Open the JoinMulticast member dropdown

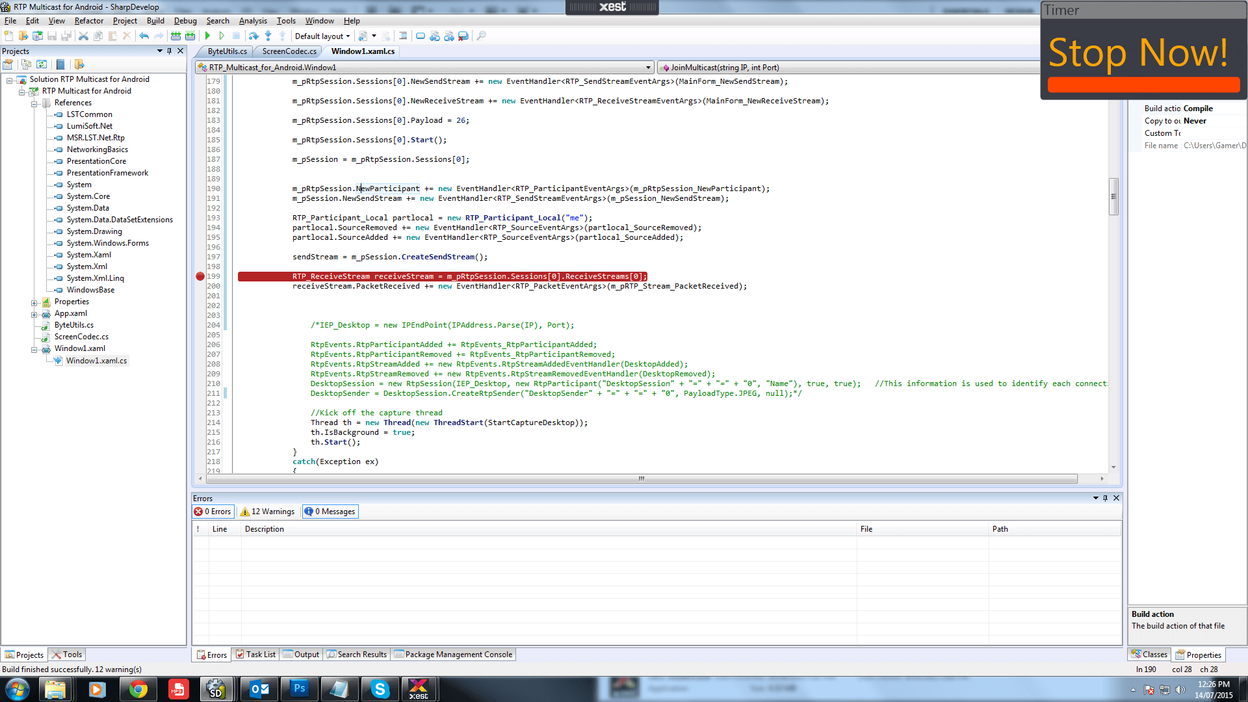point(848,68)
